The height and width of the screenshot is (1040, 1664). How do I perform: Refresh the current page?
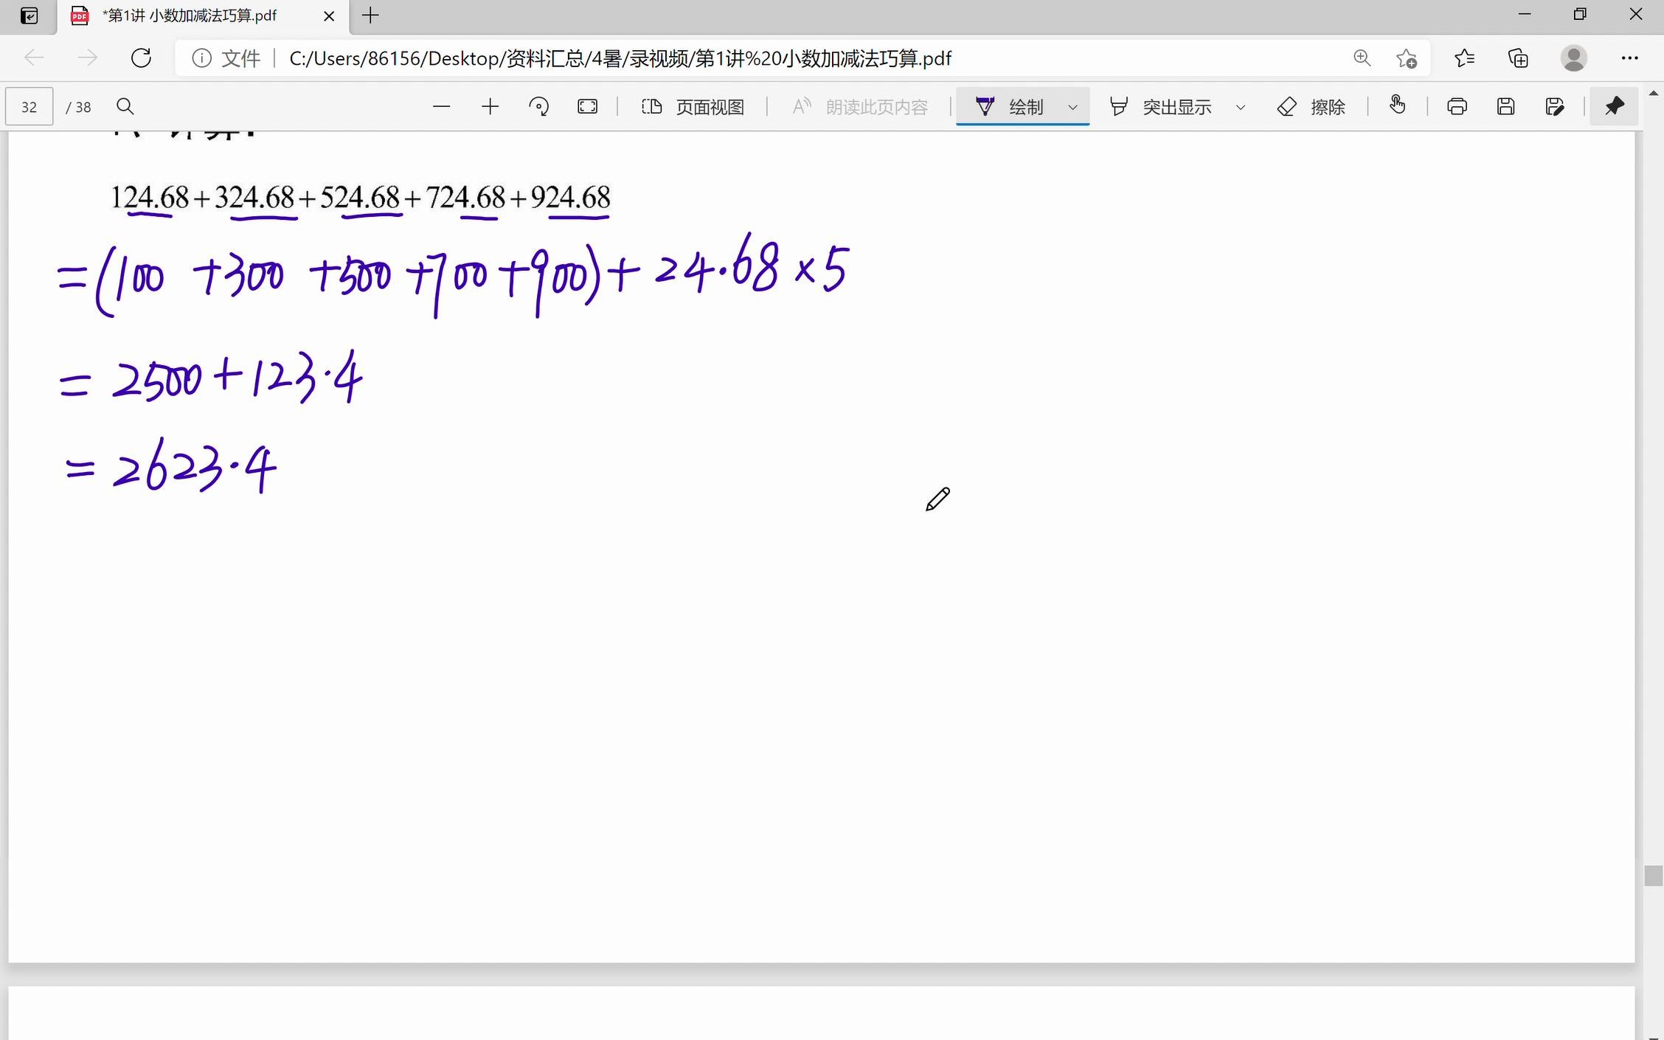141,58
